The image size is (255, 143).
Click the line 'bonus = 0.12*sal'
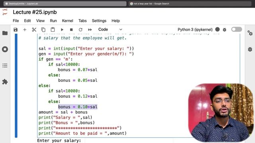78,96
